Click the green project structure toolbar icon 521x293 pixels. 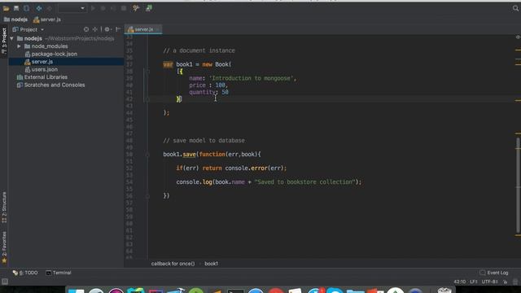click(149, 8)
